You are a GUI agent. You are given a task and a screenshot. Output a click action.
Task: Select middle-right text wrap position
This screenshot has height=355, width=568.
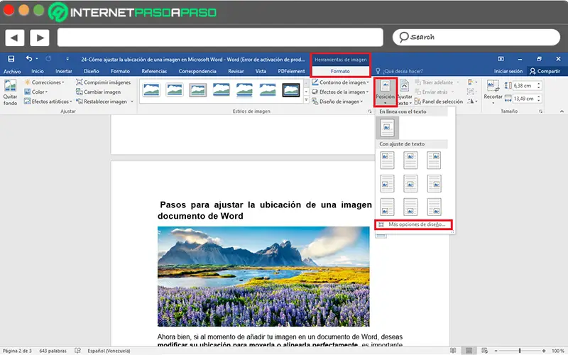(x=434, y=183)
